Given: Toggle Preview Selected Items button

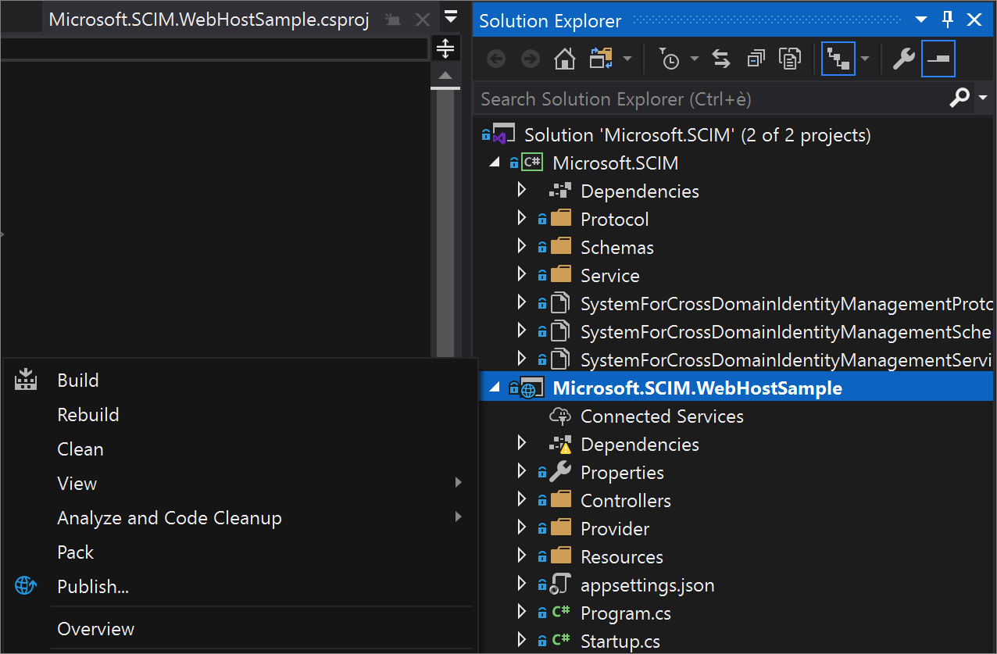Looking at the screenshot, I should (938, 59).
